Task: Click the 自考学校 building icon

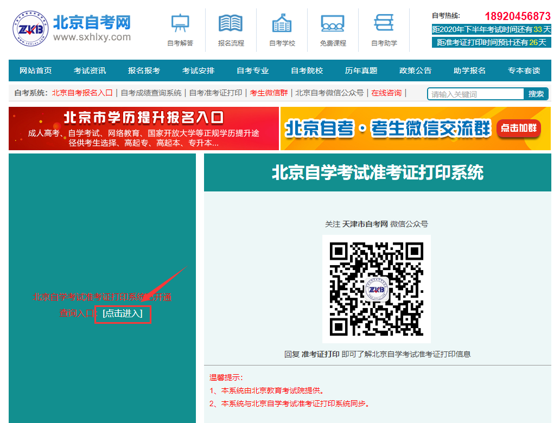Action: (282, 23)
